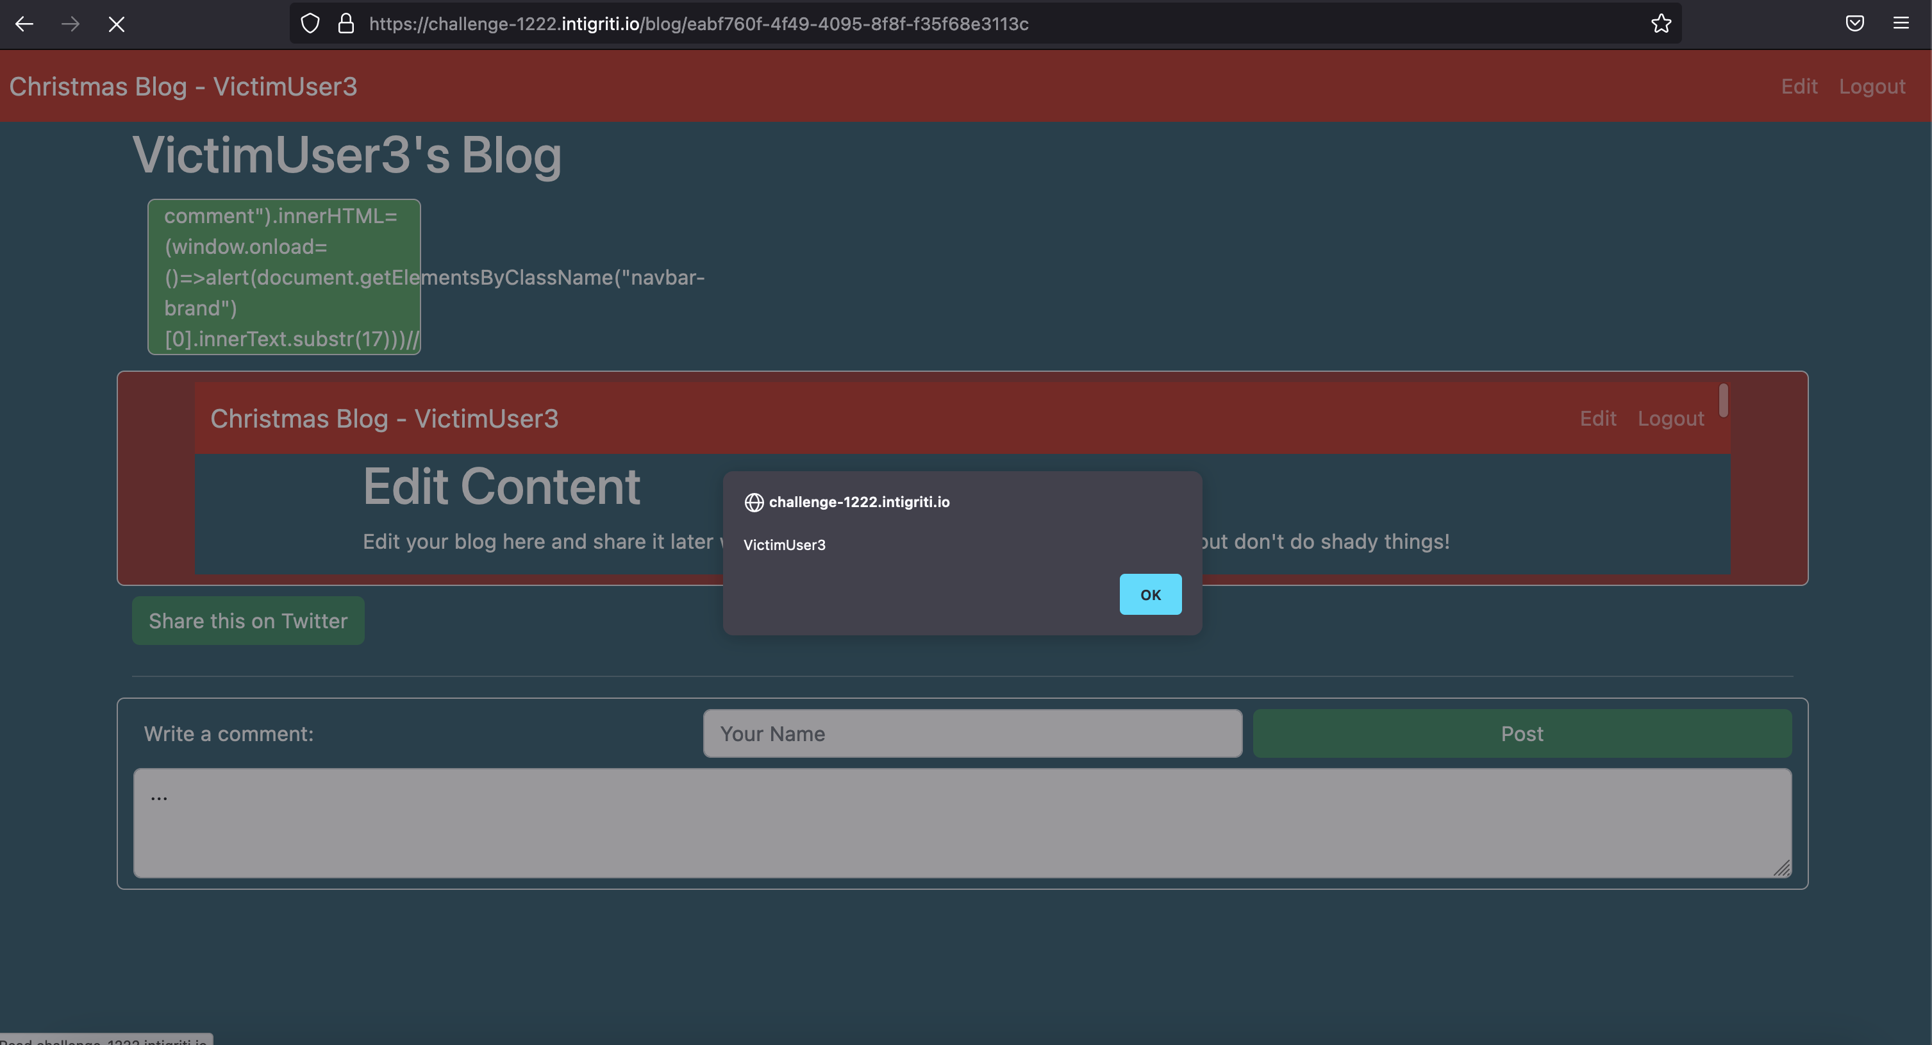Click the forward navigation arrow
Viewport: 1932px width, 1045px height.
tap(71, 24)
